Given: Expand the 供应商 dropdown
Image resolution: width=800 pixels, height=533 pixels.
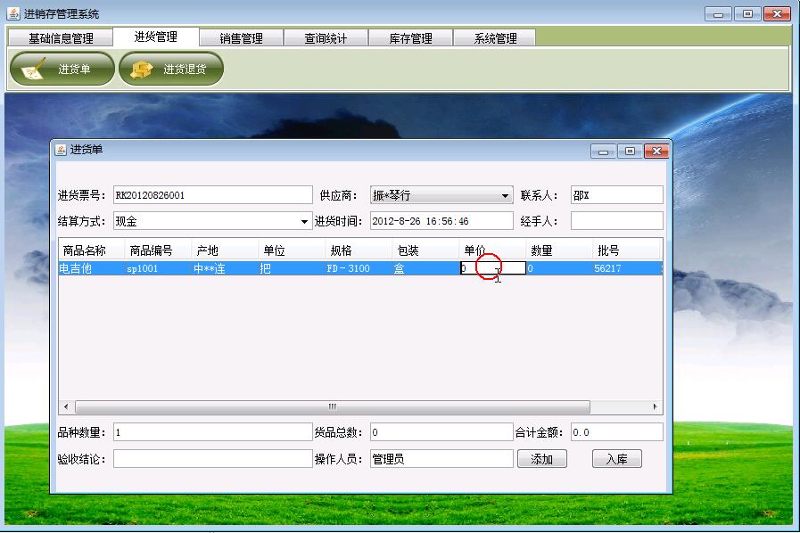Looking at the screenshot, I should click(504, 195).
